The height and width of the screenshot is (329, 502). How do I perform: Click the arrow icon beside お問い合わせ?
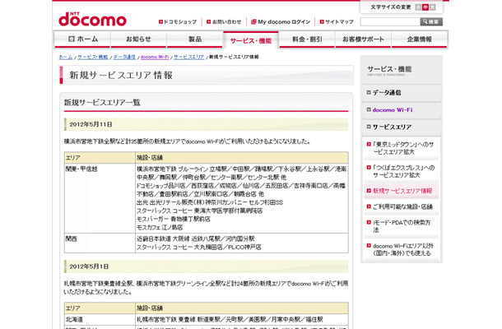208,21
